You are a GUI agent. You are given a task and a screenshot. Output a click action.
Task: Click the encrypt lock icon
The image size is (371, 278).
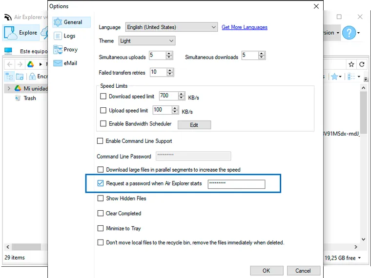32,77
